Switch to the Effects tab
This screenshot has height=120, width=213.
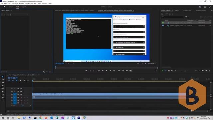tap(177, 11)
